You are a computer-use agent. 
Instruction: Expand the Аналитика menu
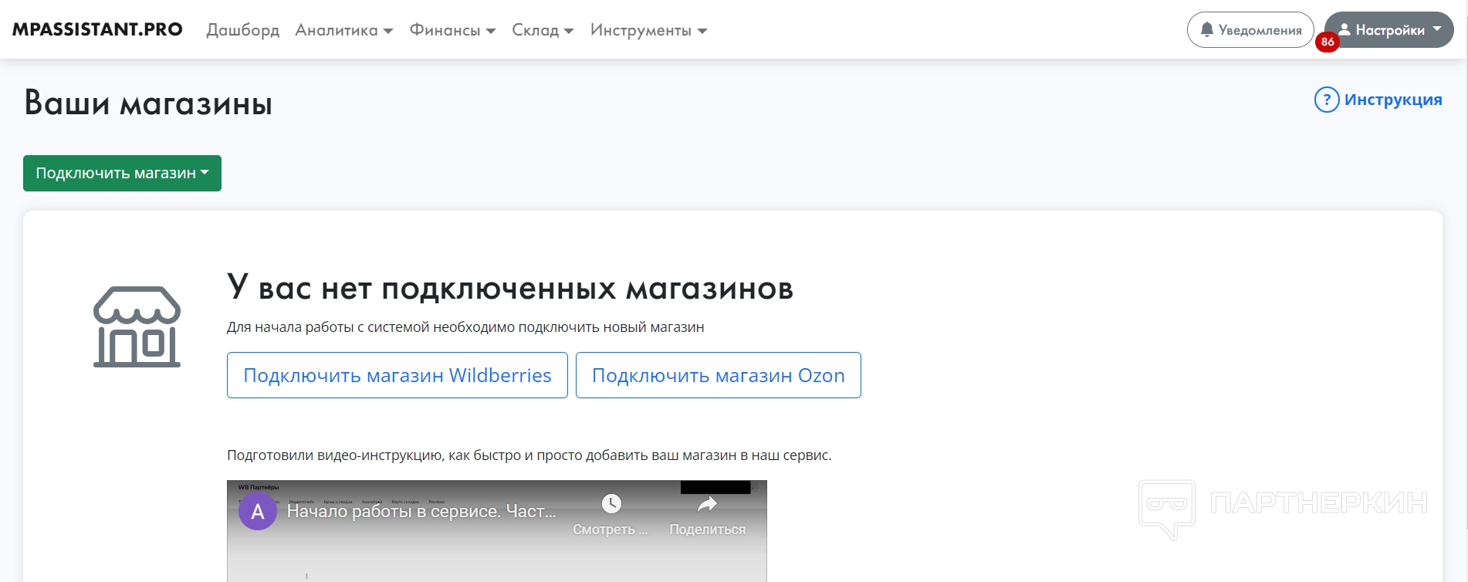pyautogui.click(x=344, y=30)
